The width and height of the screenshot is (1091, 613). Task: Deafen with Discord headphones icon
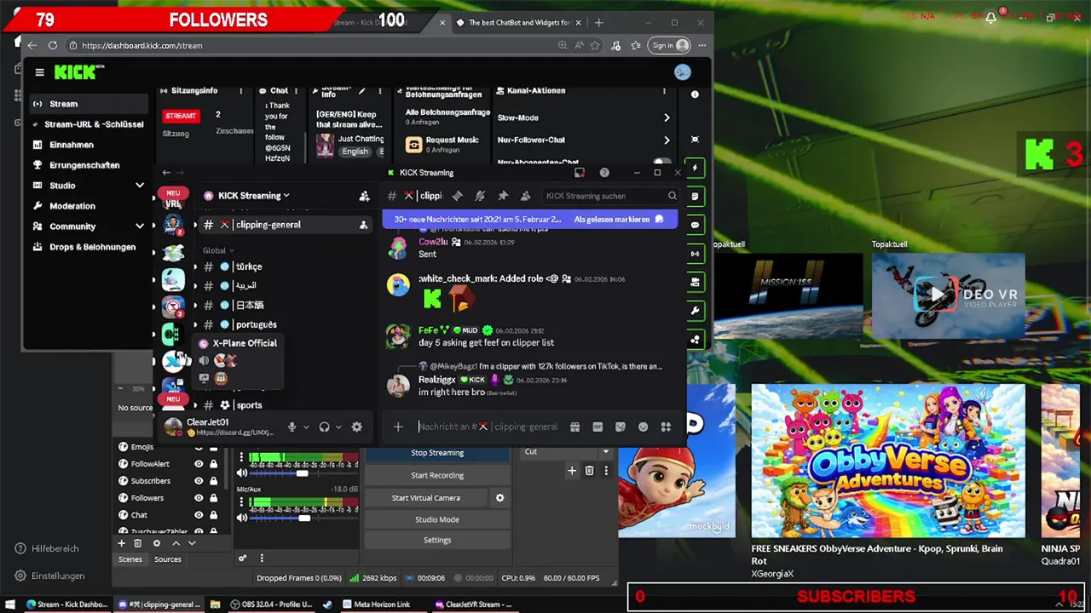[324, 427]
